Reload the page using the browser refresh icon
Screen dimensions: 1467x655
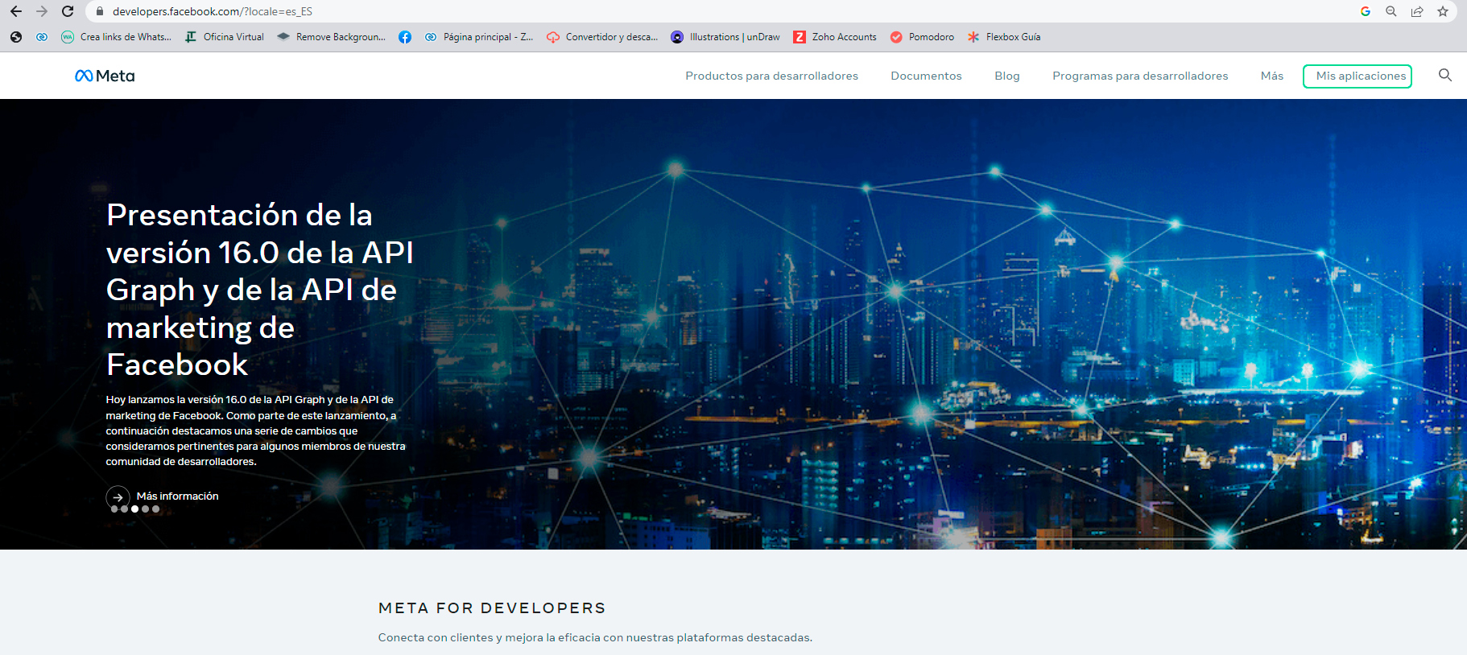(68, 11)
